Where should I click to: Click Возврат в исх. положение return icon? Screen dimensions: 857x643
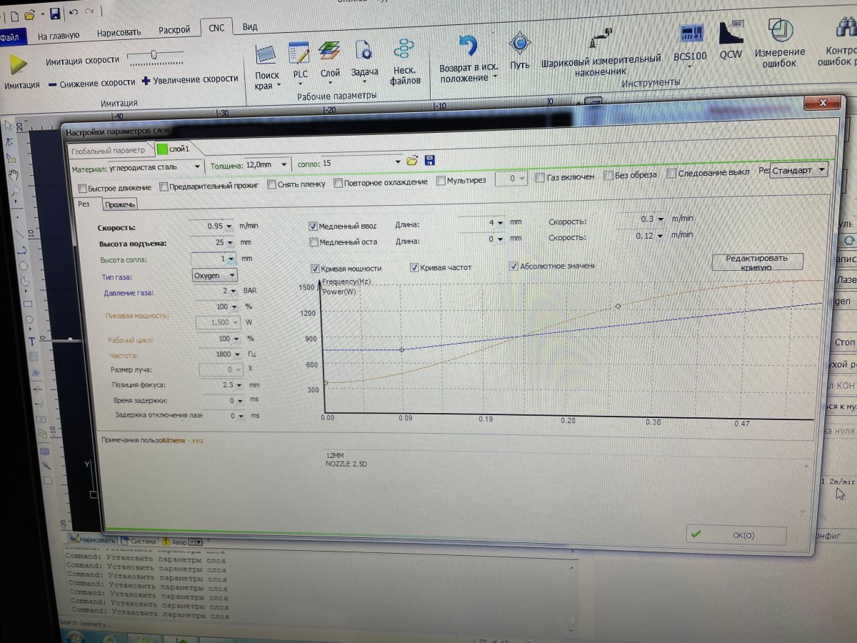(468, 47)
